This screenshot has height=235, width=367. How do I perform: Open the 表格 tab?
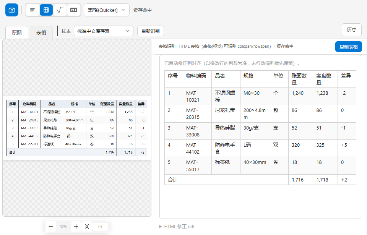click(41, 32)
